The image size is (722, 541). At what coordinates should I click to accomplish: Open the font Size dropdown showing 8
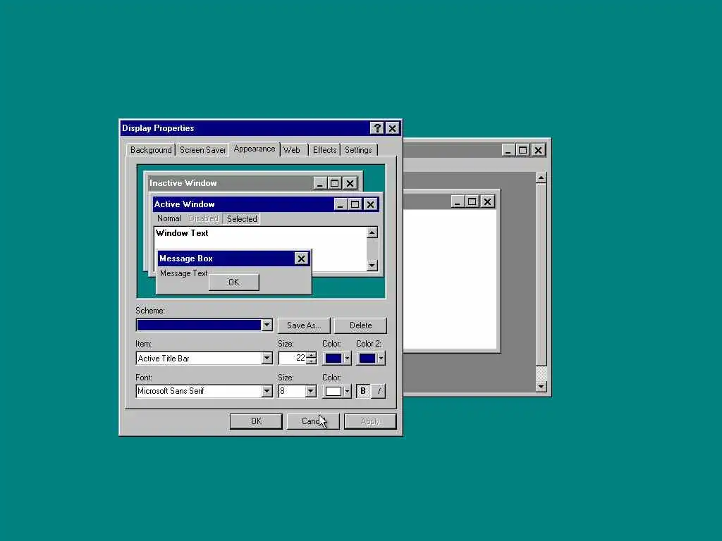coord(311,391)
